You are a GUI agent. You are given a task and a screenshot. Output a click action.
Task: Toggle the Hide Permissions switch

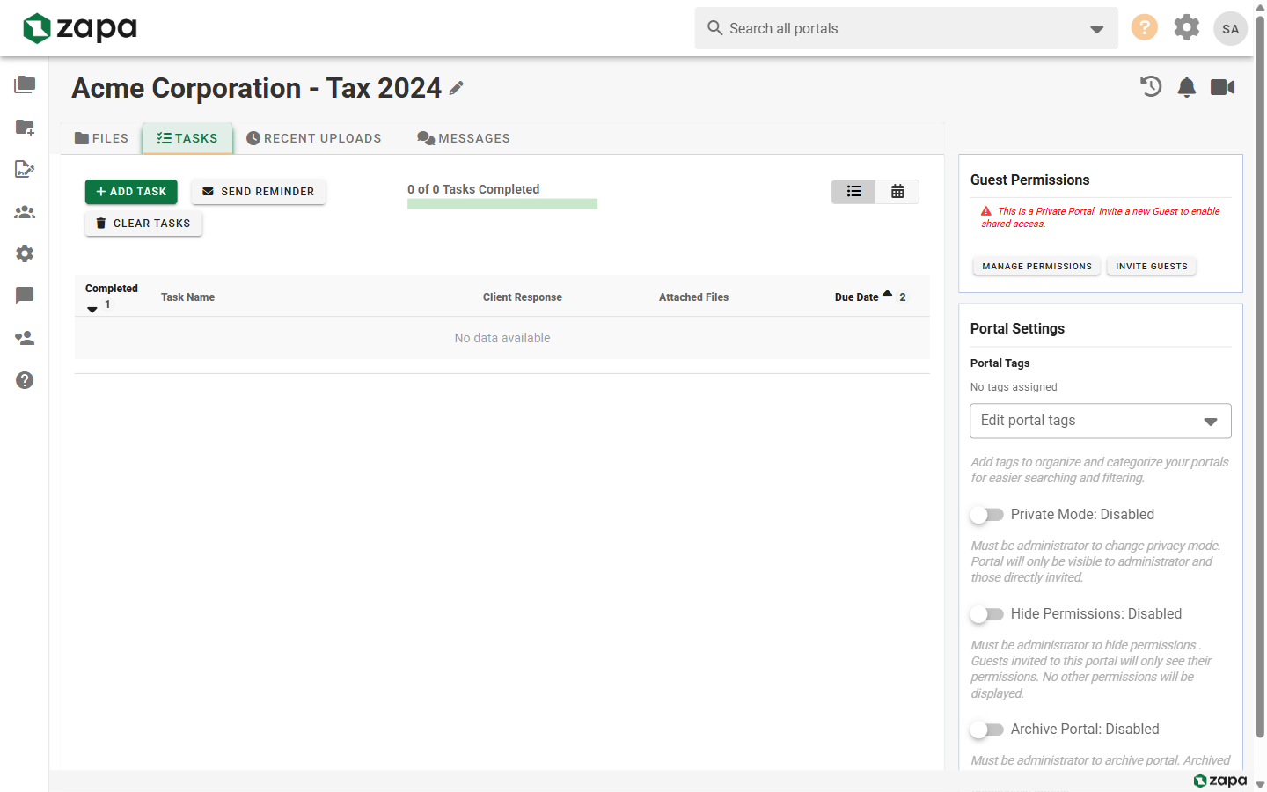pyautogui.click(x=986, y=614)
